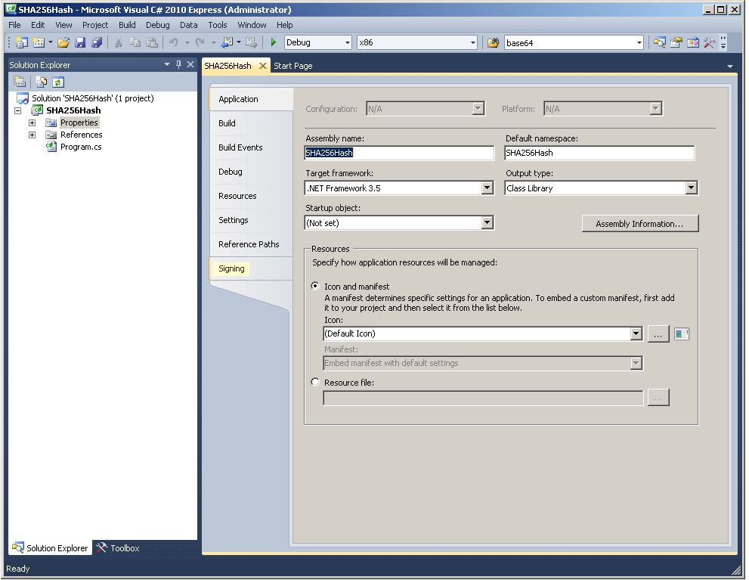The image size is (749, 580).
Task: Open the Target framework dropdown
Action: [487, 188]
